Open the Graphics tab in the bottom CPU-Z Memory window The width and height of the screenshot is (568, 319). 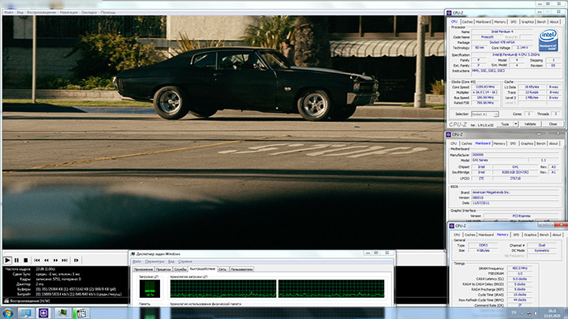tap(530, 235)
